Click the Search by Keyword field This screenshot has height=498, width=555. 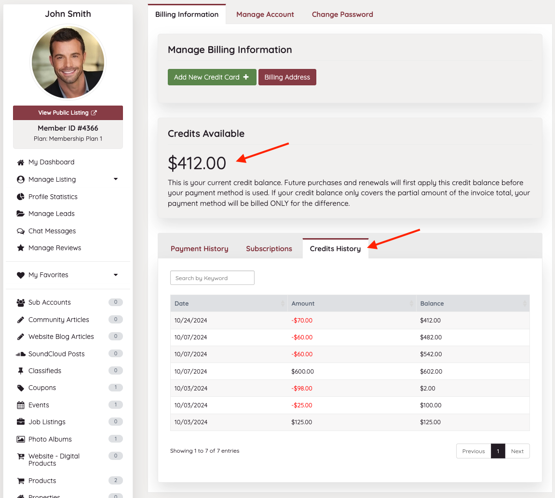coord(212,278)
